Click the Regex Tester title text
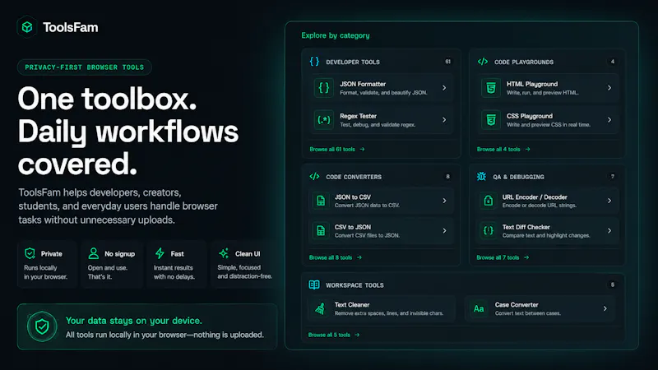 point(358,116)
